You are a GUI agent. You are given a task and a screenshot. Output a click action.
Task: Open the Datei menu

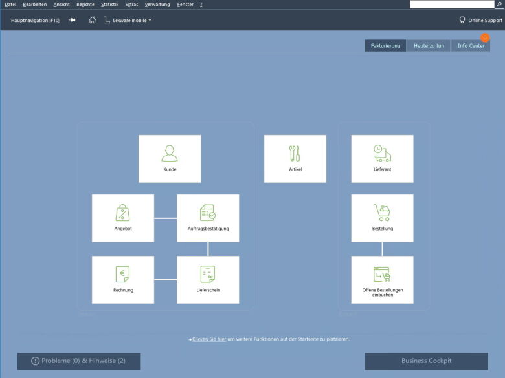tap(10, 5)
